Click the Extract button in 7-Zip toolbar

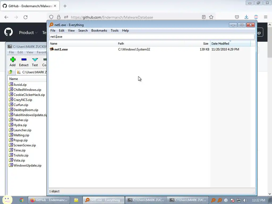pyautogui.click(x=24, y=62)
